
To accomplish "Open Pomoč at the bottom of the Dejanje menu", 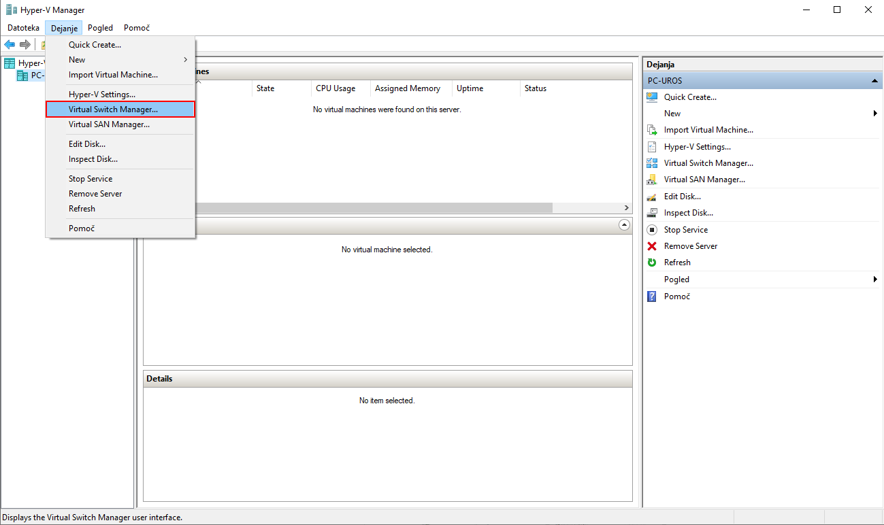I will [x=120, y=228].
